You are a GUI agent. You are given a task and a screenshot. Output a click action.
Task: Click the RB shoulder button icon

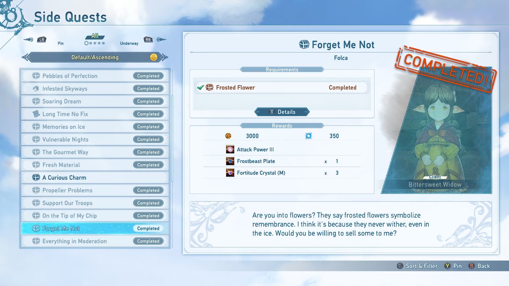[148, 40]
